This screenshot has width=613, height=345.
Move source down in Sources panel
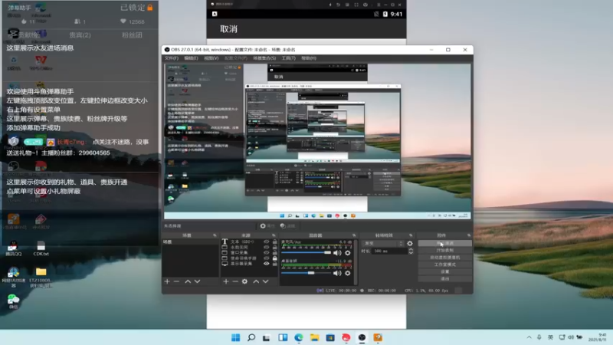265,281
